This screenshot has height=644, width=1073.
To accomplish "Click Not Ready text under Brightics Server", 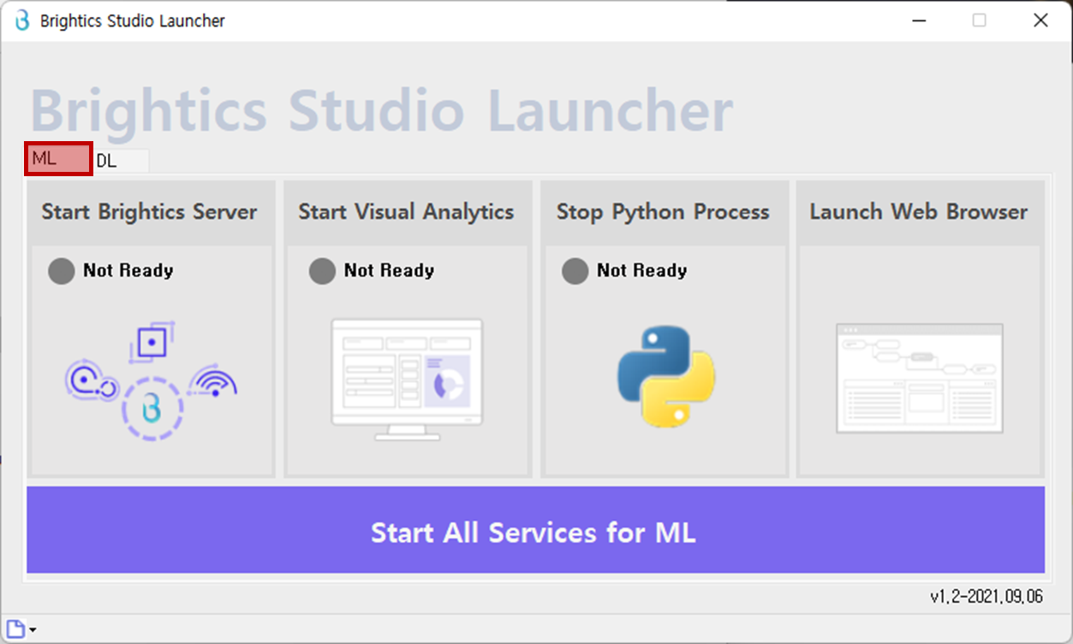I will click(x=128, y=271).
